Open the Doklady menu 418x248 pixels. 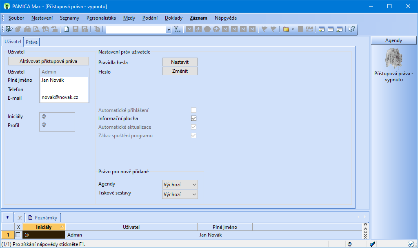(x=173, y=18)
